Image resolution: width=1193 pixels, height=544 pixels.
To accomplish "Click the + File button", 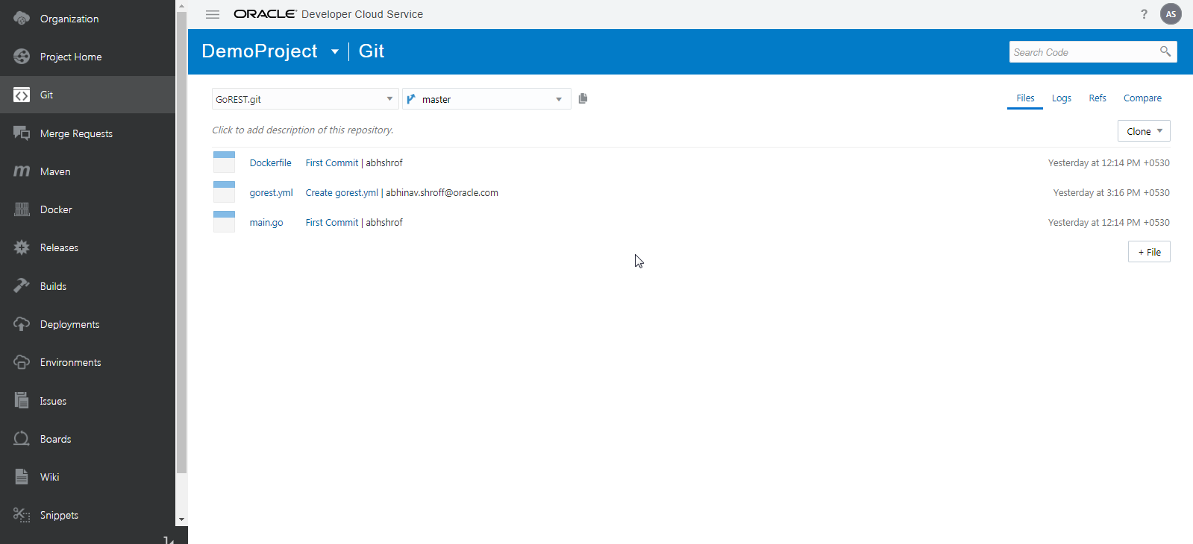I will point(1149,252).
